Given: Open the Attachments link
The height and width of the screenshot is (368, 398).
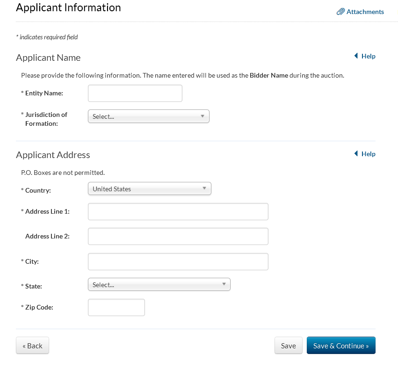Looking at the screenshot, I should pyautogui.click(x=365, y=12).
